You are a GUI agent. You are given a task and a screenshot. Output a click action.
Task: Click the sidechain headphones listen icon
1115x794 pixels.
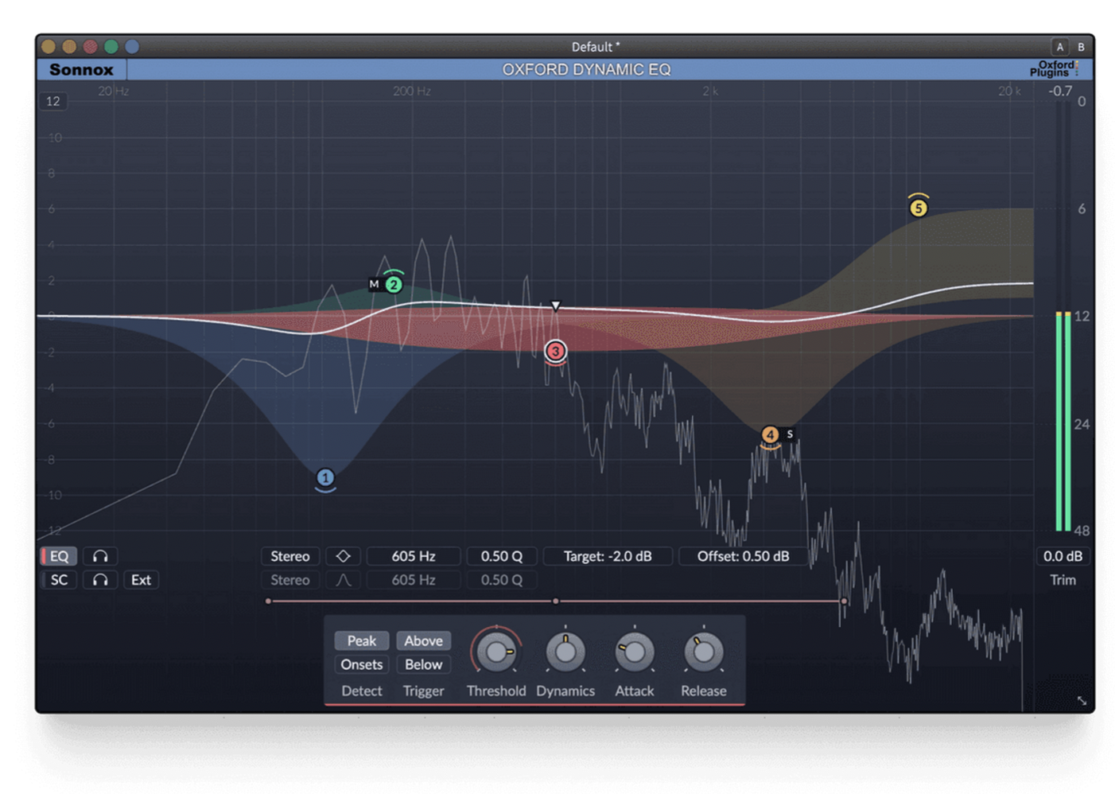[100, 580]
